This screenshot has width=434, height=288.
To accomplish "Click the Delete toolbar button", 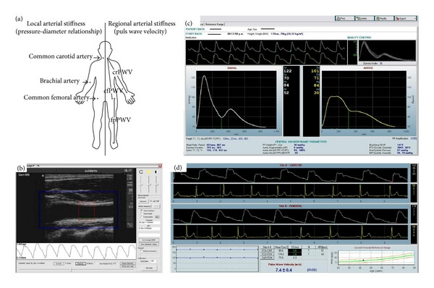I will pos(365,19).
